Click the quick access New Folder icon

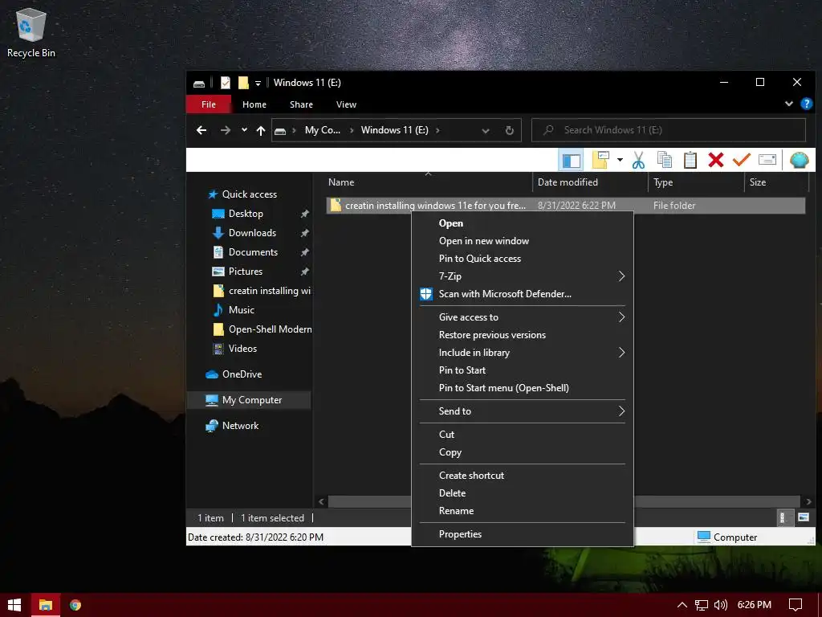pyautogui.click(x=243, y=83)
